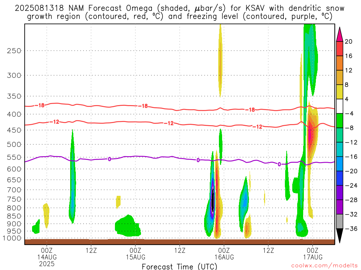Screen dimensions: 361x270
Task: Click the magenta arrow atop the color bar
Action: (339, 35)
